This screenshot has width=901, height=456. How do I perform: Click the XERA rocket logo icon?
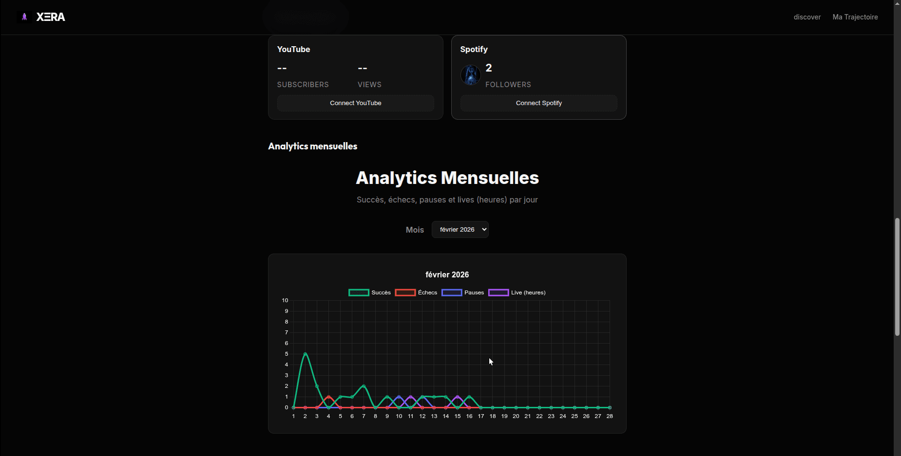click(24, 17)
